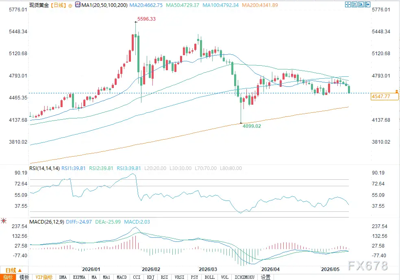This screenshot has height=280, width=400.
Task: Click the L80:80.00 level label
Action: coord(231,168)
